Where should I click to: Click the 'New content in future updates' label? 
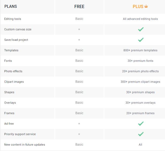click(25, 145)
